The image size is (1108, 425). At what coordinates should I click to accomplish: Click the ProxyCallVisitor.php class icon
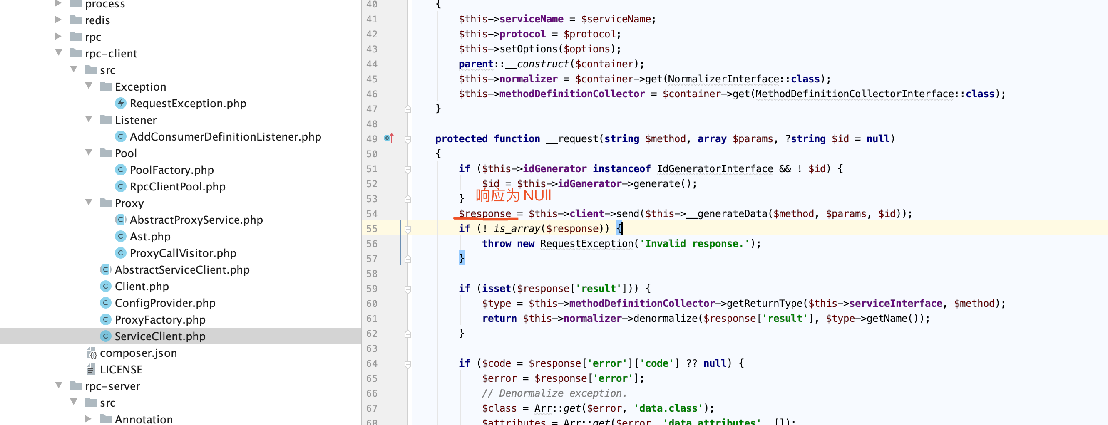[x=120, y=253]
